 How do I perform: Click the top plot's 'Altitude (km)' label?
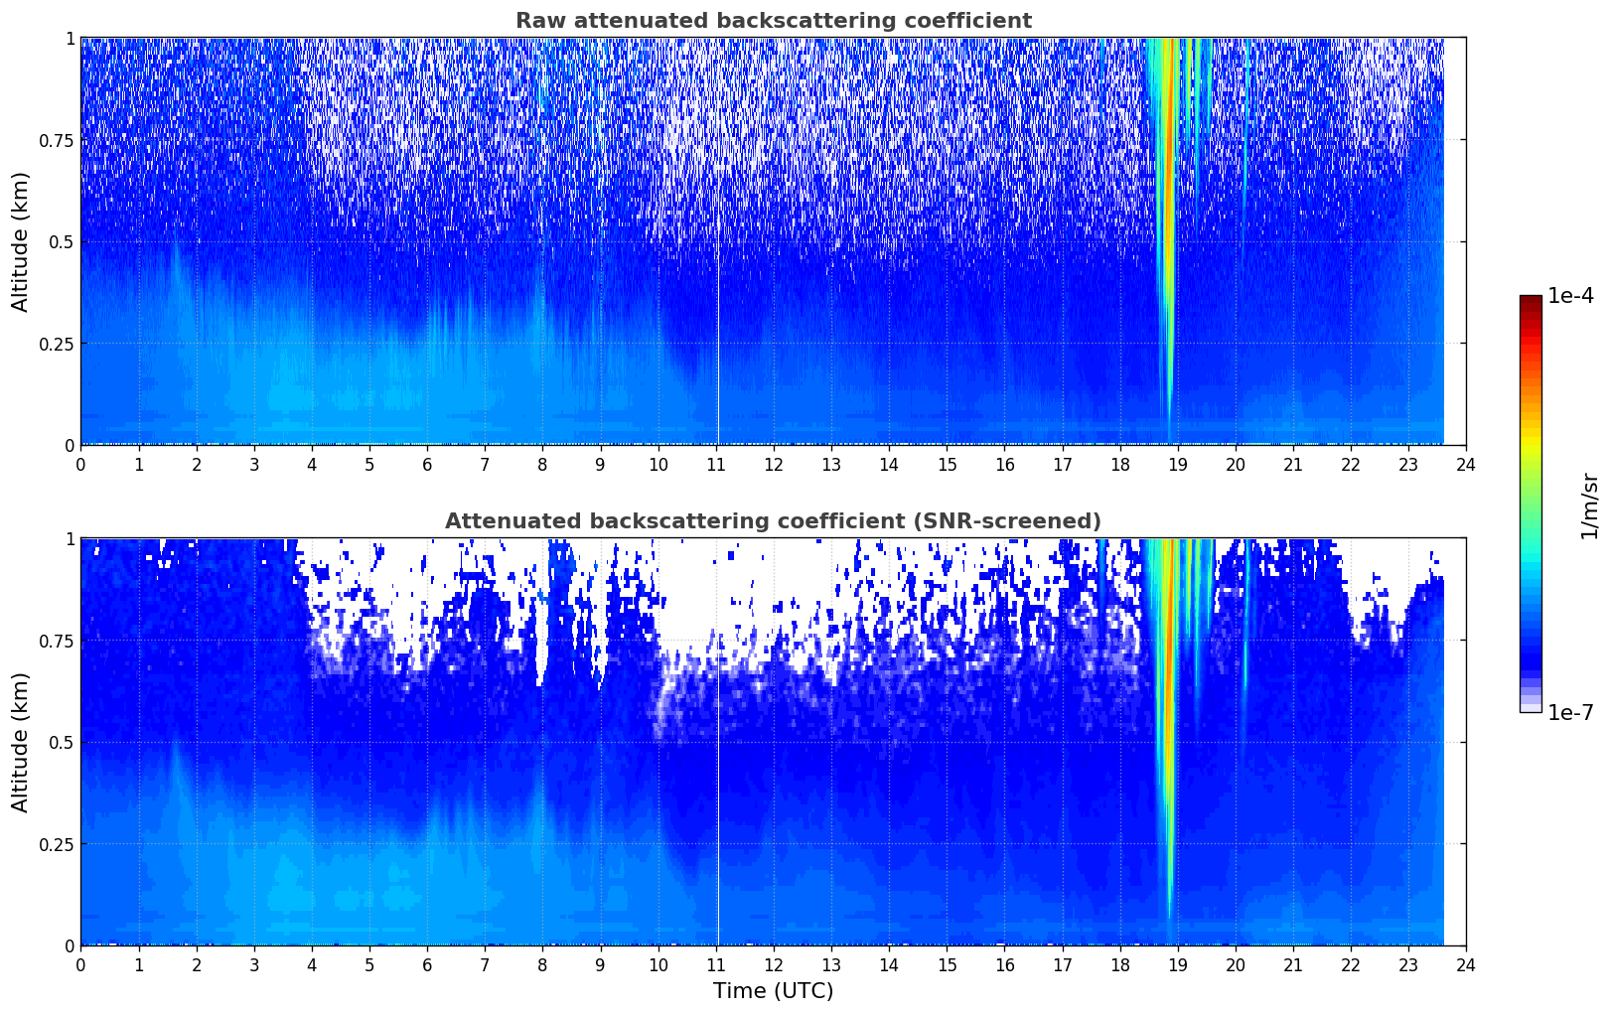coord(21,241)
